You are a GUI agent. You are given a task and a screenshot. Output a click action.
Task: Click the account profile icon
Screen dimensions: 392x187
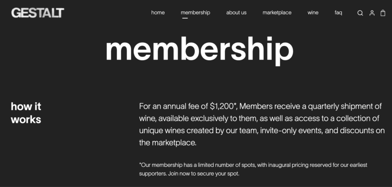372,13
